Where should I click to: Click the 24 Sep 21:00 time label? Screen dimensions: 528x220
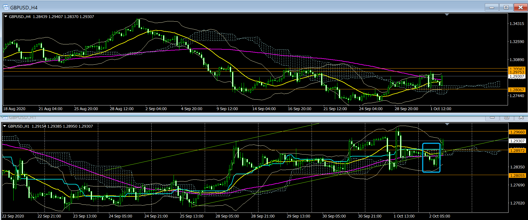click(156, 216)
